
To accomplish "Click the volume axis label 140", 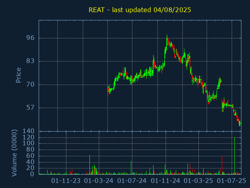I will (x=29, y=131).
